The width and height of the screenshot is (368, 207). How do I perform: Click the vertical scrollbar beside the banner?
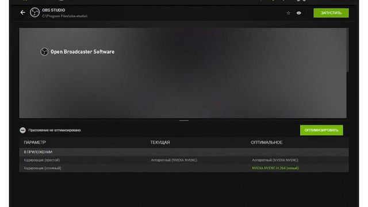coord(347,50)
